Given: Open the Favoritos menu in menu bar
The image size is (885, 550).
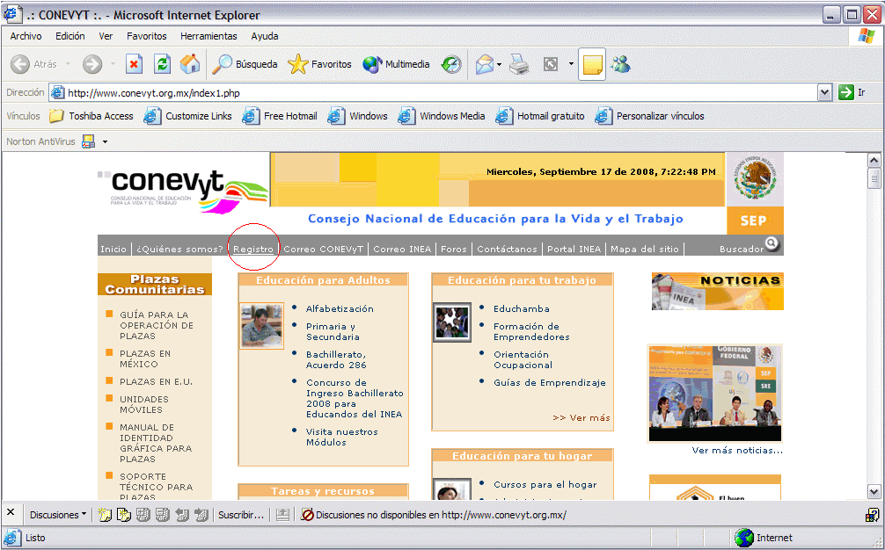Looking at the screenshot, I should coord(146,36).
